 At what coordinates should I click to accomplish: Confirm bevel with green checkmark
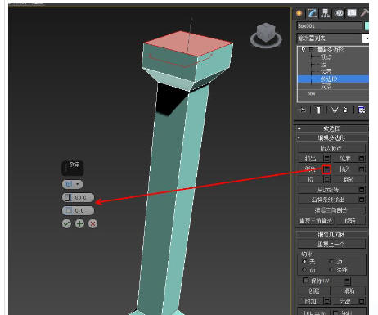(x=66, y=224)
